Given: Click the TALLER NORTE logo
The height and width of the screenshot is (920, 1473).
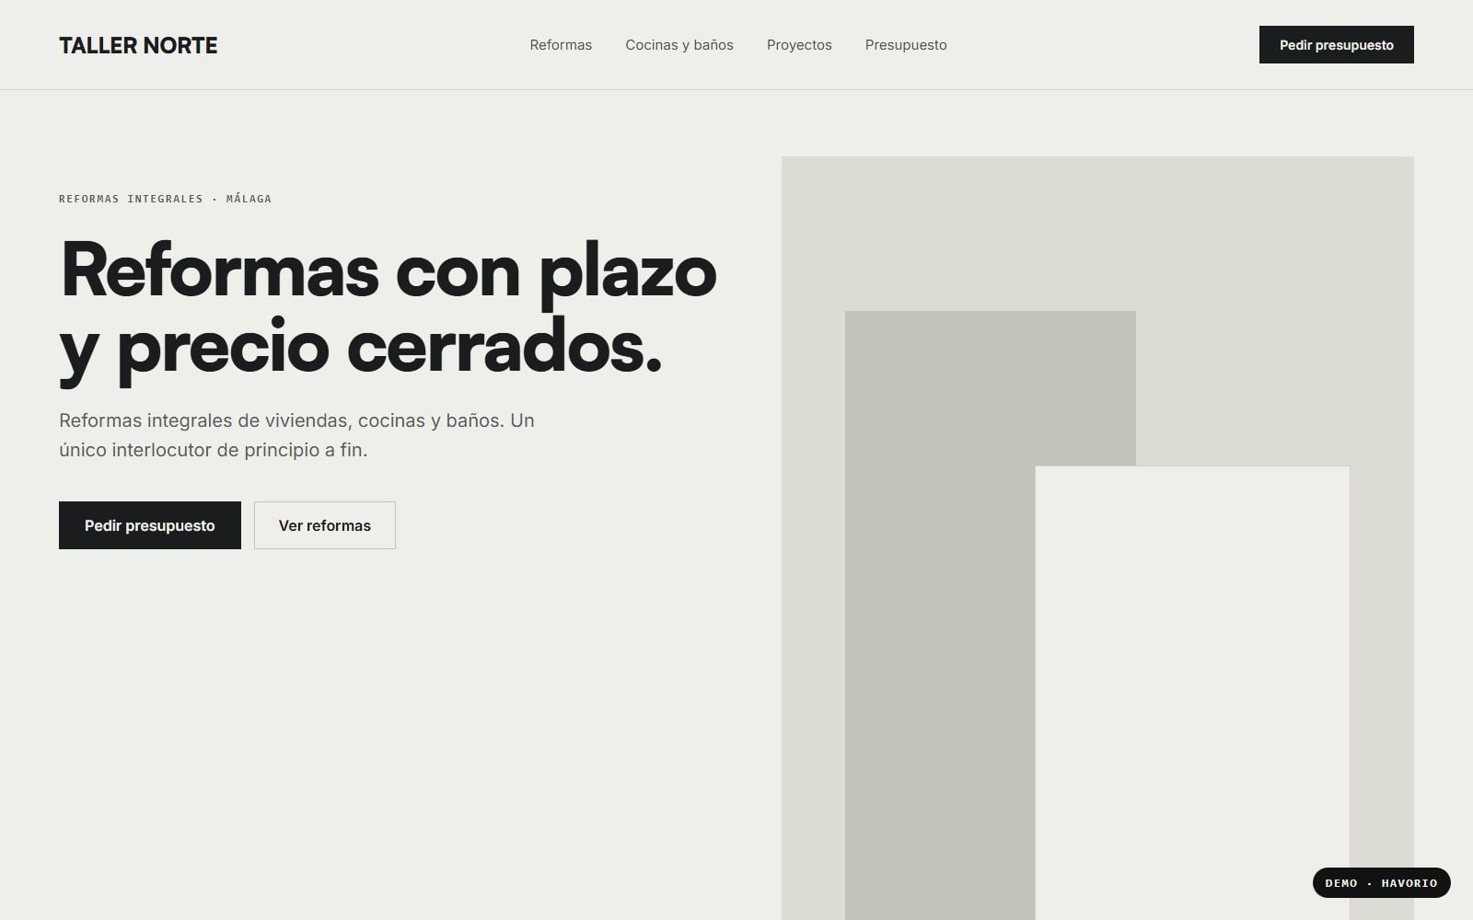Looking at the screenshot, I should tap(138, 45).
